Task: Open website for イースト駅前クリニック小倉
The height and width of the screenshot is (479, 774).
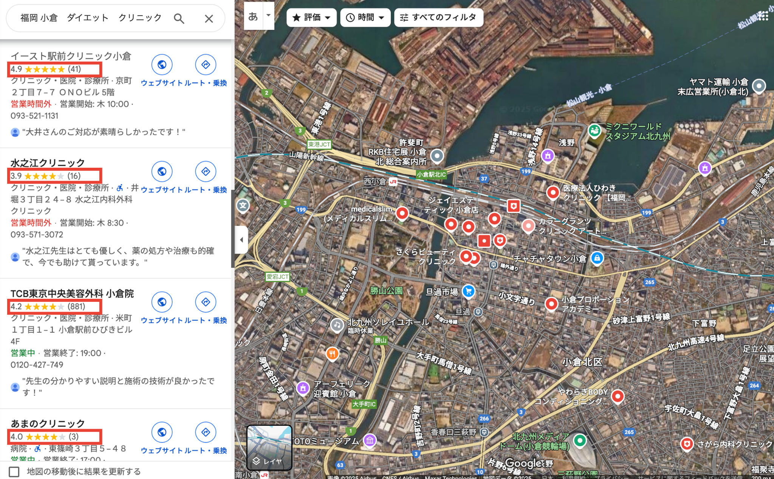Action: [162, 65]
